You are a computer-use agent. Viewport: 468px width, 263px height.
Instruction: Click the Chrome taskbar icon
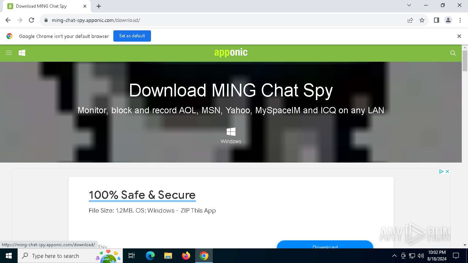204,256
